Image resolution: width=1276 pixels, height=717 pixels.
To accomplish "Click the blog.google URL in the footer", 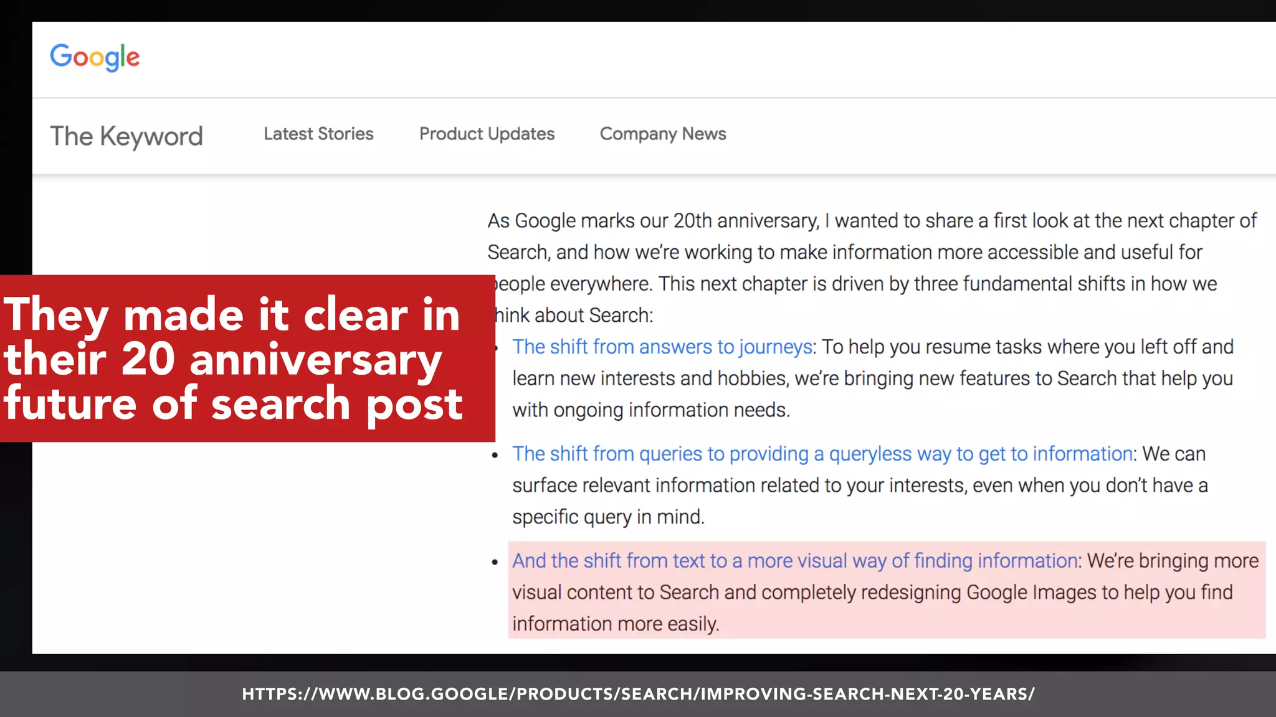I will [x=638, y=694].
